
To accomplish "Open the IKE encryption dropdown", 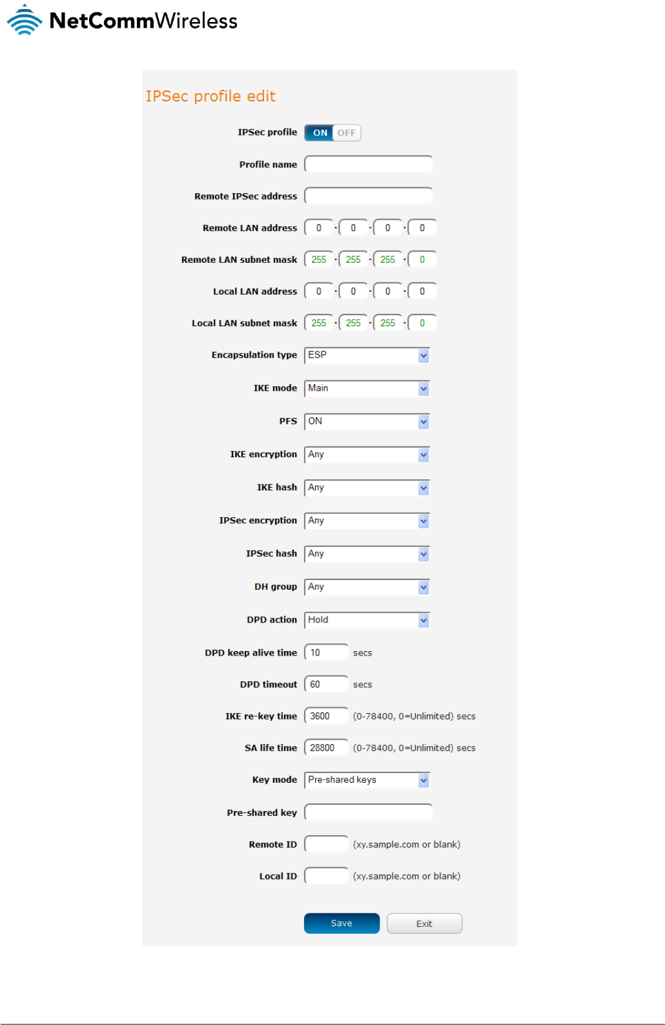I will coord(367,455).
